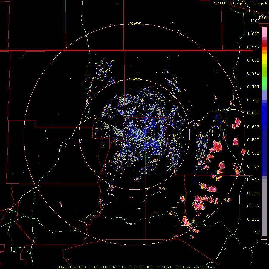Click the KLRX radar site identifier
Viewport: 269px width, 269px height.
coord(167,267)
